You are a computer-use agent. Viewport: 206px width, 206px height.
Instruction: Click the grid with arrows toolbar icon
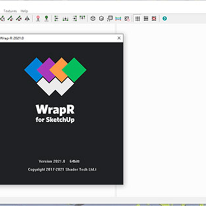pos(146,18)
